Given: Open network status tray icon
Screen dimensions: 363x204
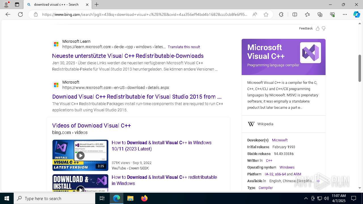Looking at the screenshot, I should 320,198.
